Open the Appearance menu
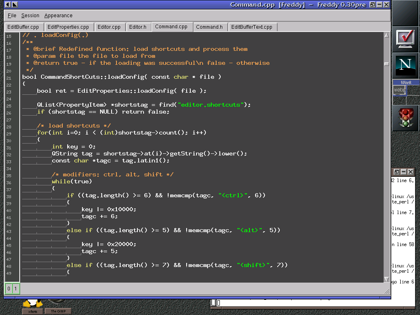The width and height of the screenshot is (420, 315). tap(58, 16)
